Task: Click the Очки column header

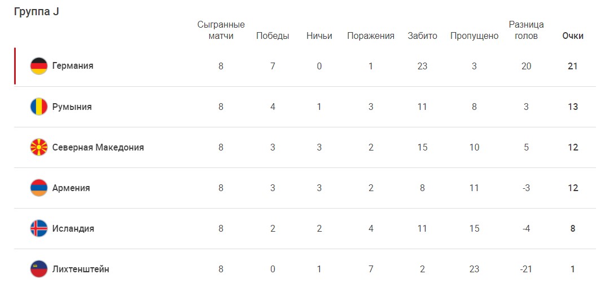Action: (x=573, y=36)
